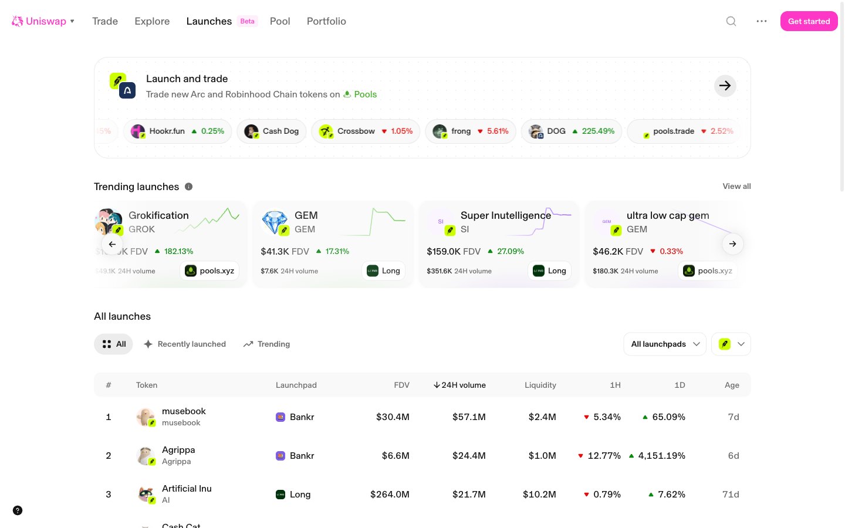The image size is (845, 528).
Task: Click the GEM diamond token icon
Action: (274, 222)
